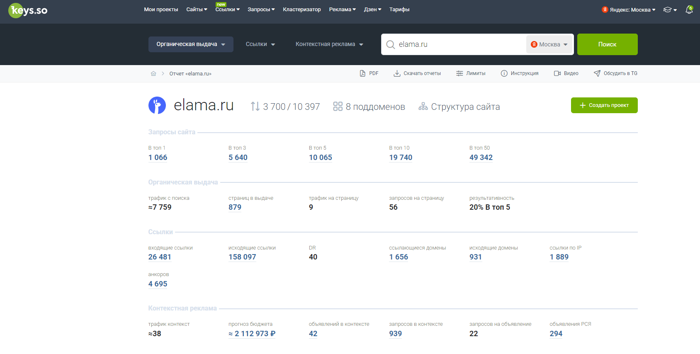Click the elama.ru site favicon
Image resolution: width=700 pixels, height=354 pixels.
point(157,105)
